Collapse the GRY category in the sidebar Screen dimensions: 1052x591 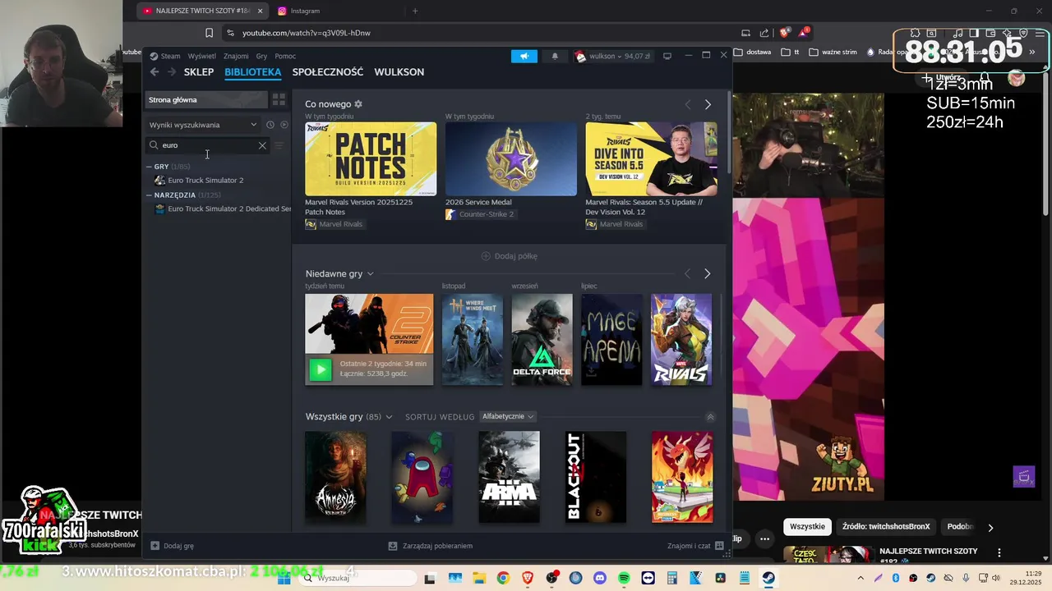[150, 167]
